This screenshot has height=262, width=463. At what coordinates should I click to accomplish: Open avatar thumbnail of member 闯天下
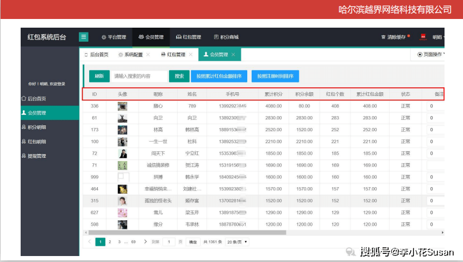[122, 154]
